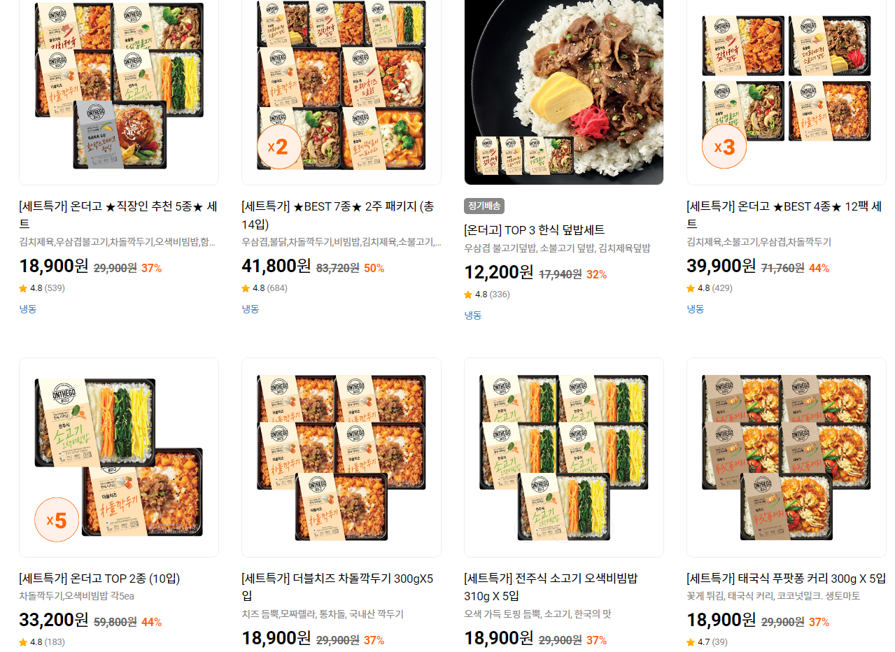Open 더블치즈 차돌깍두기 300gX5입 title link
895x652 pixels.
tap(338, 587)
